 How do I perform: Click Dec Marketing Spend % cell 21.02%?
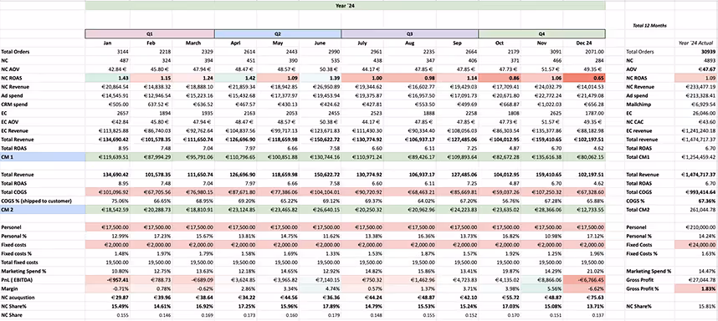(597, 271)
